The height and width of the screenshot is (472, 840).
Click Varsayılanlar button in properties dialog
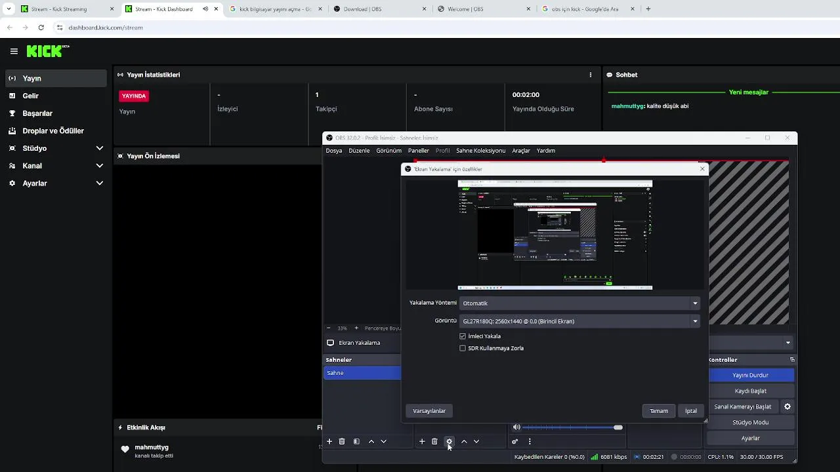click(x=429, y=411)
